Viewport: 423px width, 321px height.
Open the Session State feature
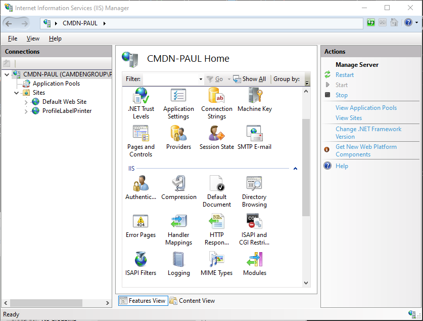[x=217, y=138]
